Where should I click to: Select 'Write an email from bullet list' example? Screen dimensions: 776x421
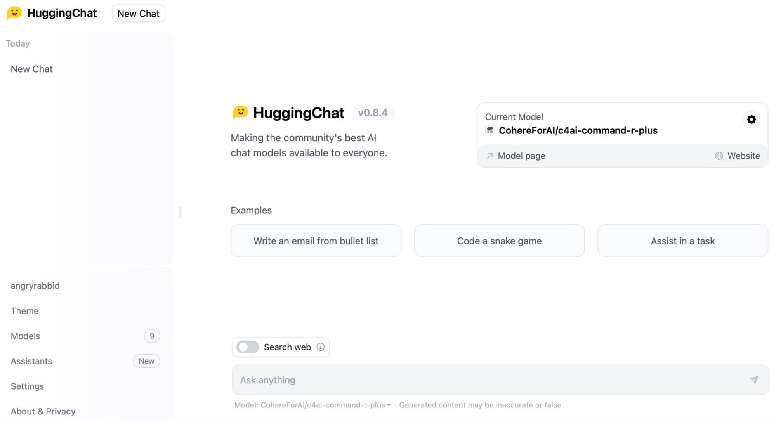click(316, 241)
